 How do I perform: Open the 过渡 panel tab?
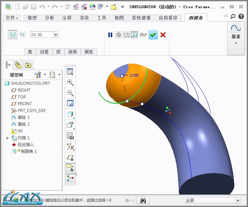point(44,52)
